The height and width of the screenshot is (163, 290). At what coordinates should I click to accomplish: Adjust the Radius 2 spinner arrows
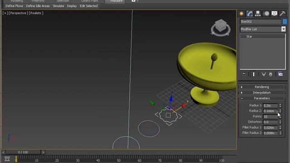(280, 111)
